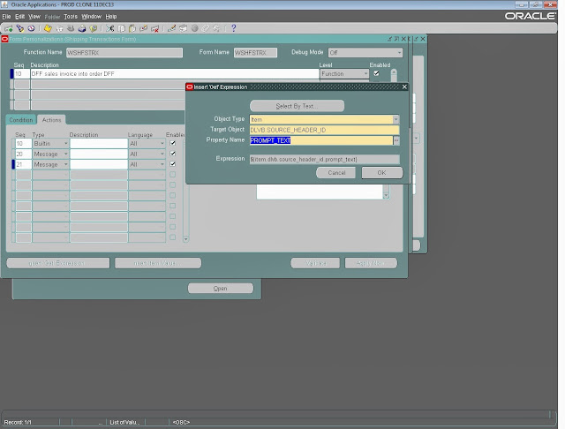Screen dimensions: 565x429
Task: Click the Save toolbar icon
Action: [48, 28]
